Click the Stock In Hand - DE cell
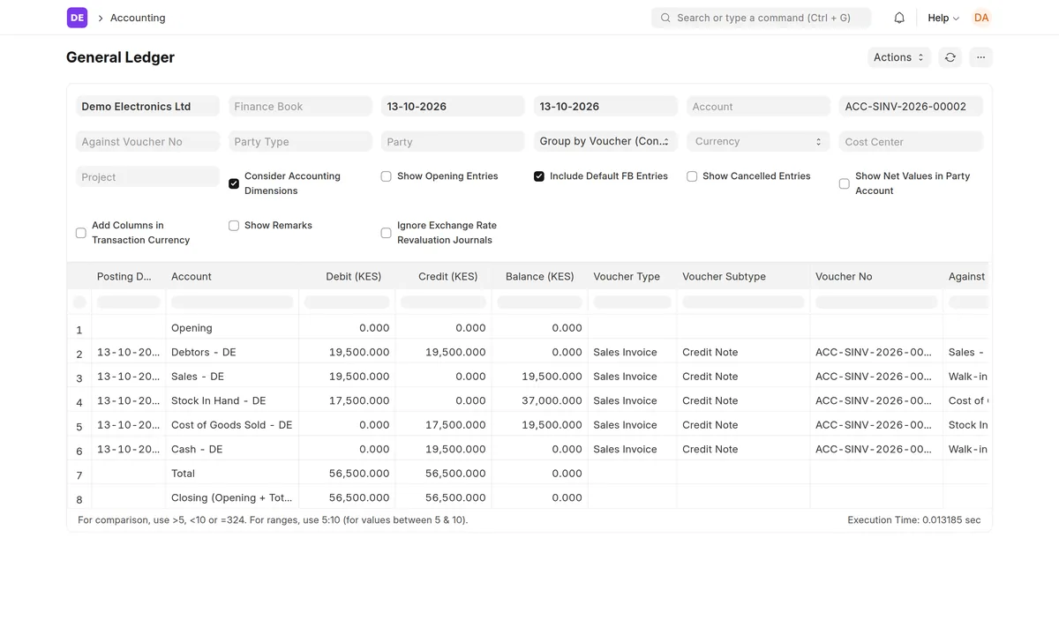 232,400
